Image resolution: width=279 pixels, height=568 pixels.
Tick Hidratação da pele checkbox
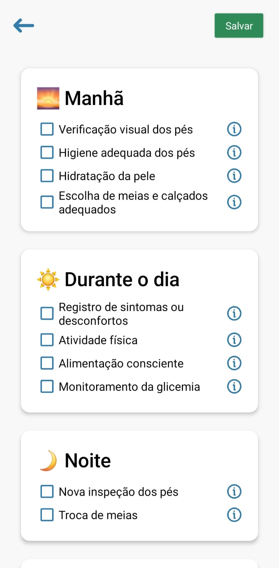pos(47,176)
